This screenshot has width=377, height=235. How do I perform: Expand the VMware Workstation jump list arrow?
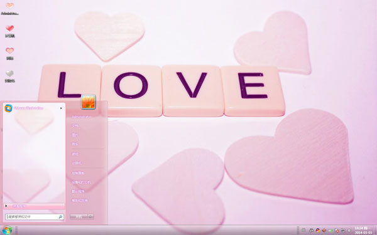[x=61, y=108]
